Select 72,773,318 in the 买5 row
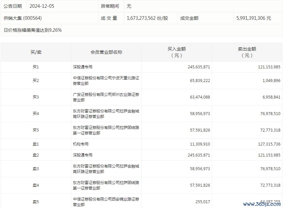 (x=270, y=130)
